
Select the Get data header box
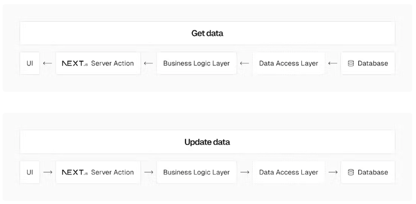coord(207,33)
